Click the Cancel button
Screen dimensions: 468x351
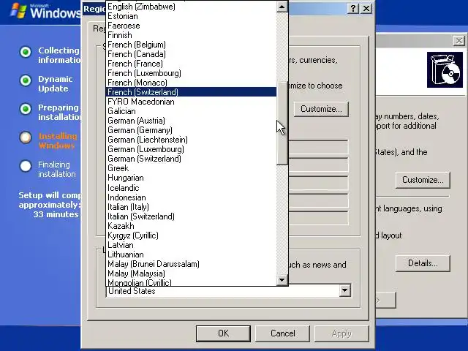pos(282,333)
